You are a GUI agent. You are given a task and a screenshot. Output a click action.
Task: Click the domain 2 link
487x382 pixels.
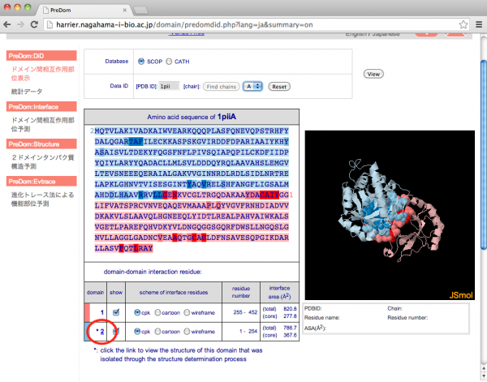[102, 332]
